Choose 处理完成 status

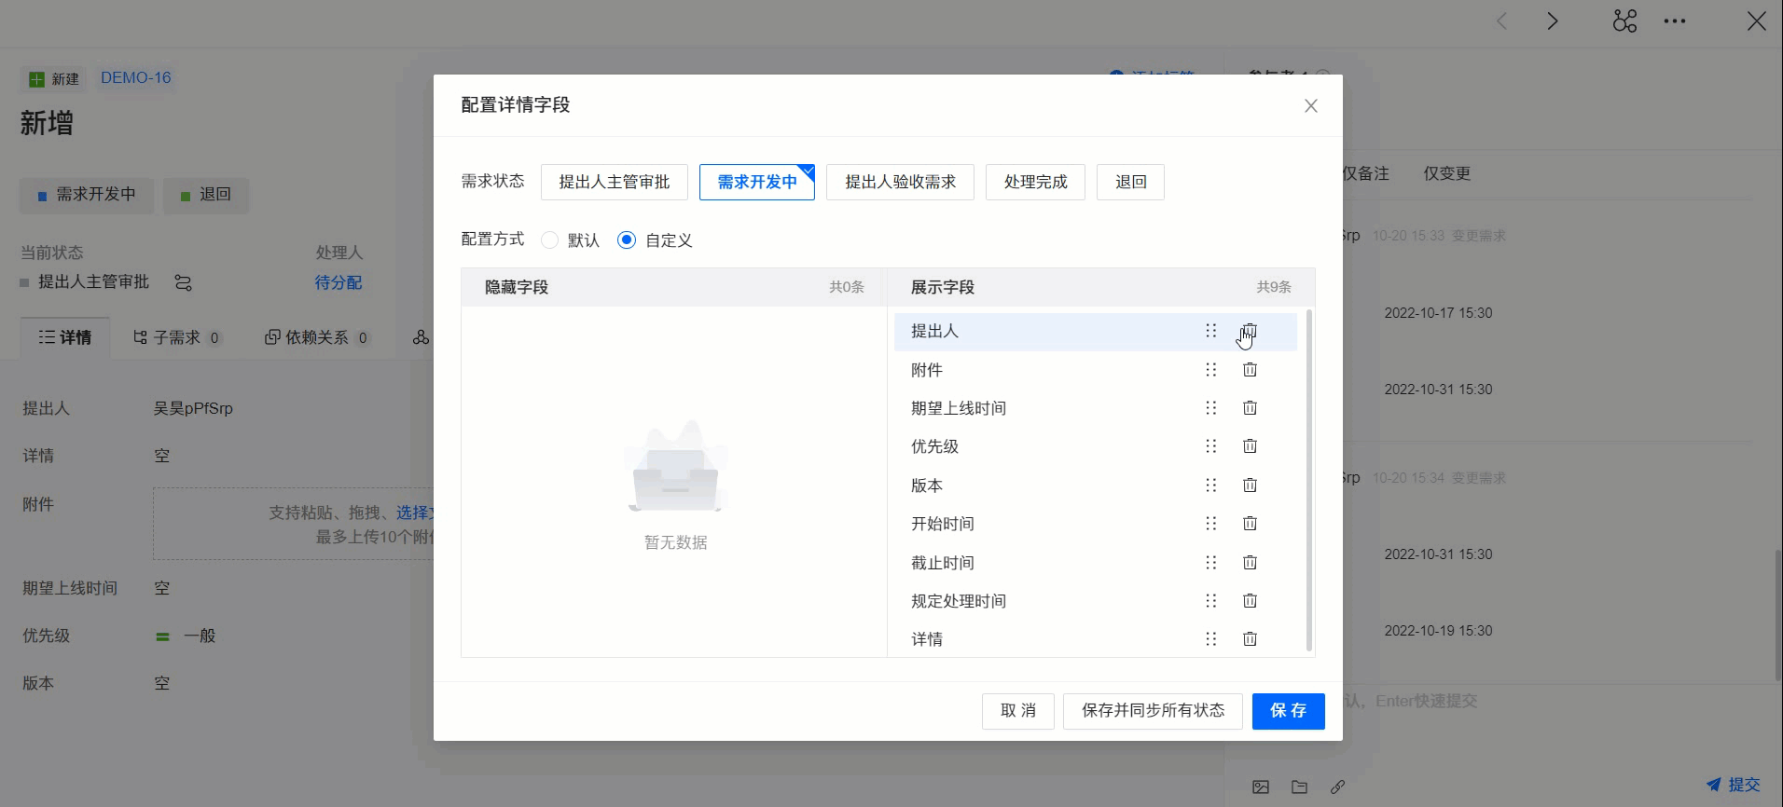pyautogui.click(x=1035, y=182)
